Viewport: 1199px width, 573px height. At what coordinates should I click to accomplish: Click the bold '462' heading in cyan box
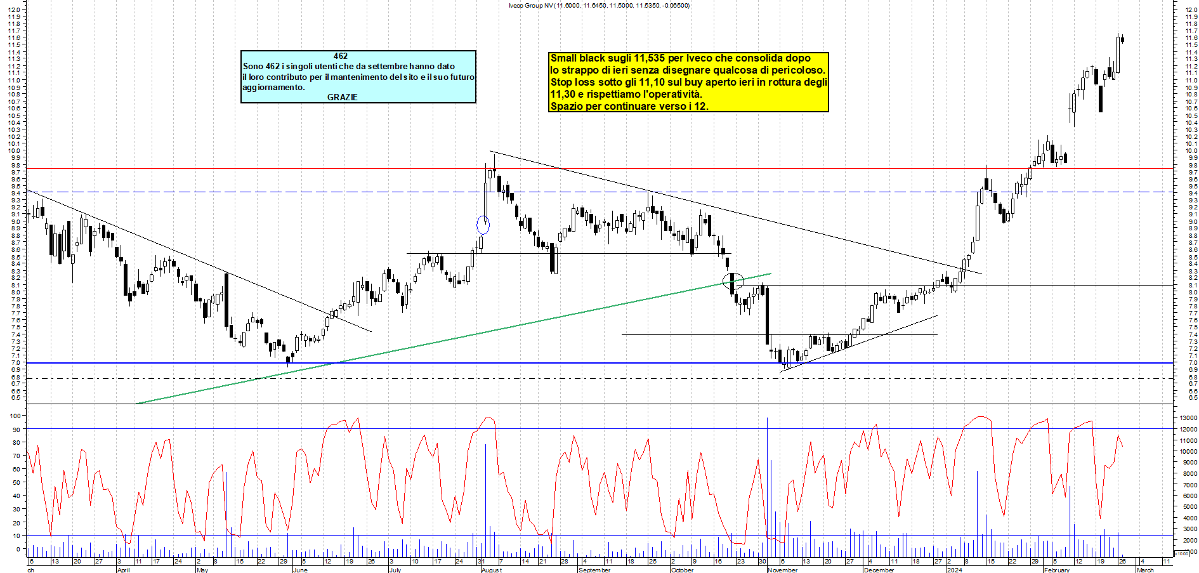tap(341, 56)
